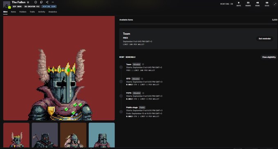Click the Allowlist tag on the GTD stage
Screen dimensions: 278x149
click(136, 79)
